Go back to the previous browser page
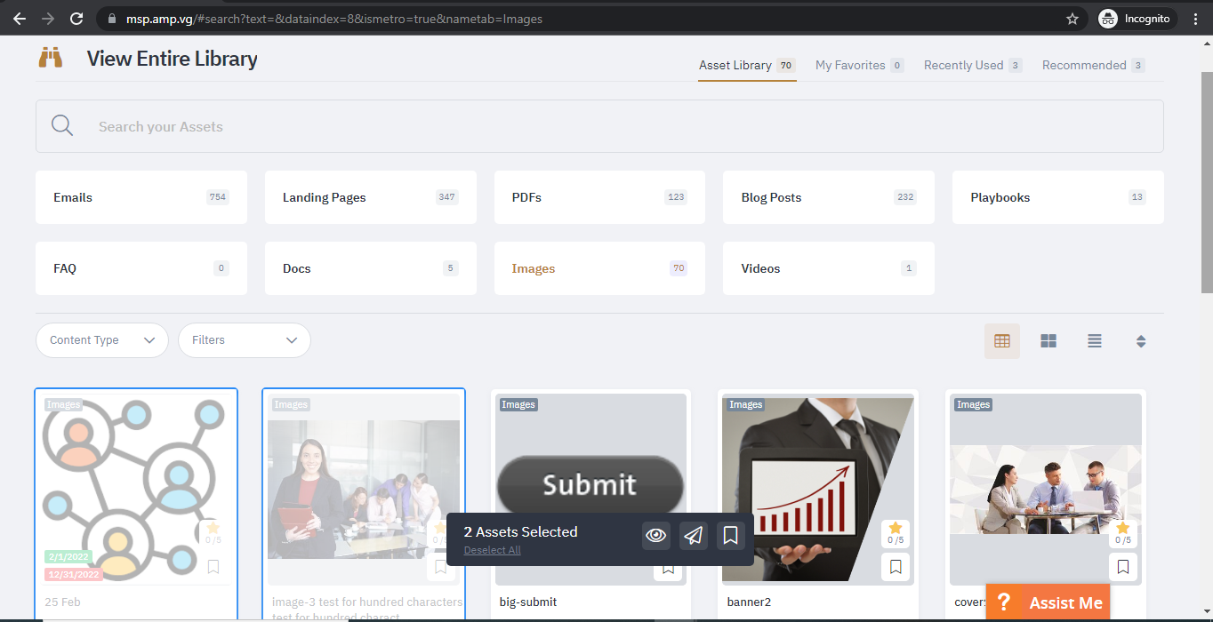This screenshot has width=1213, height=622. click(20, 19)
